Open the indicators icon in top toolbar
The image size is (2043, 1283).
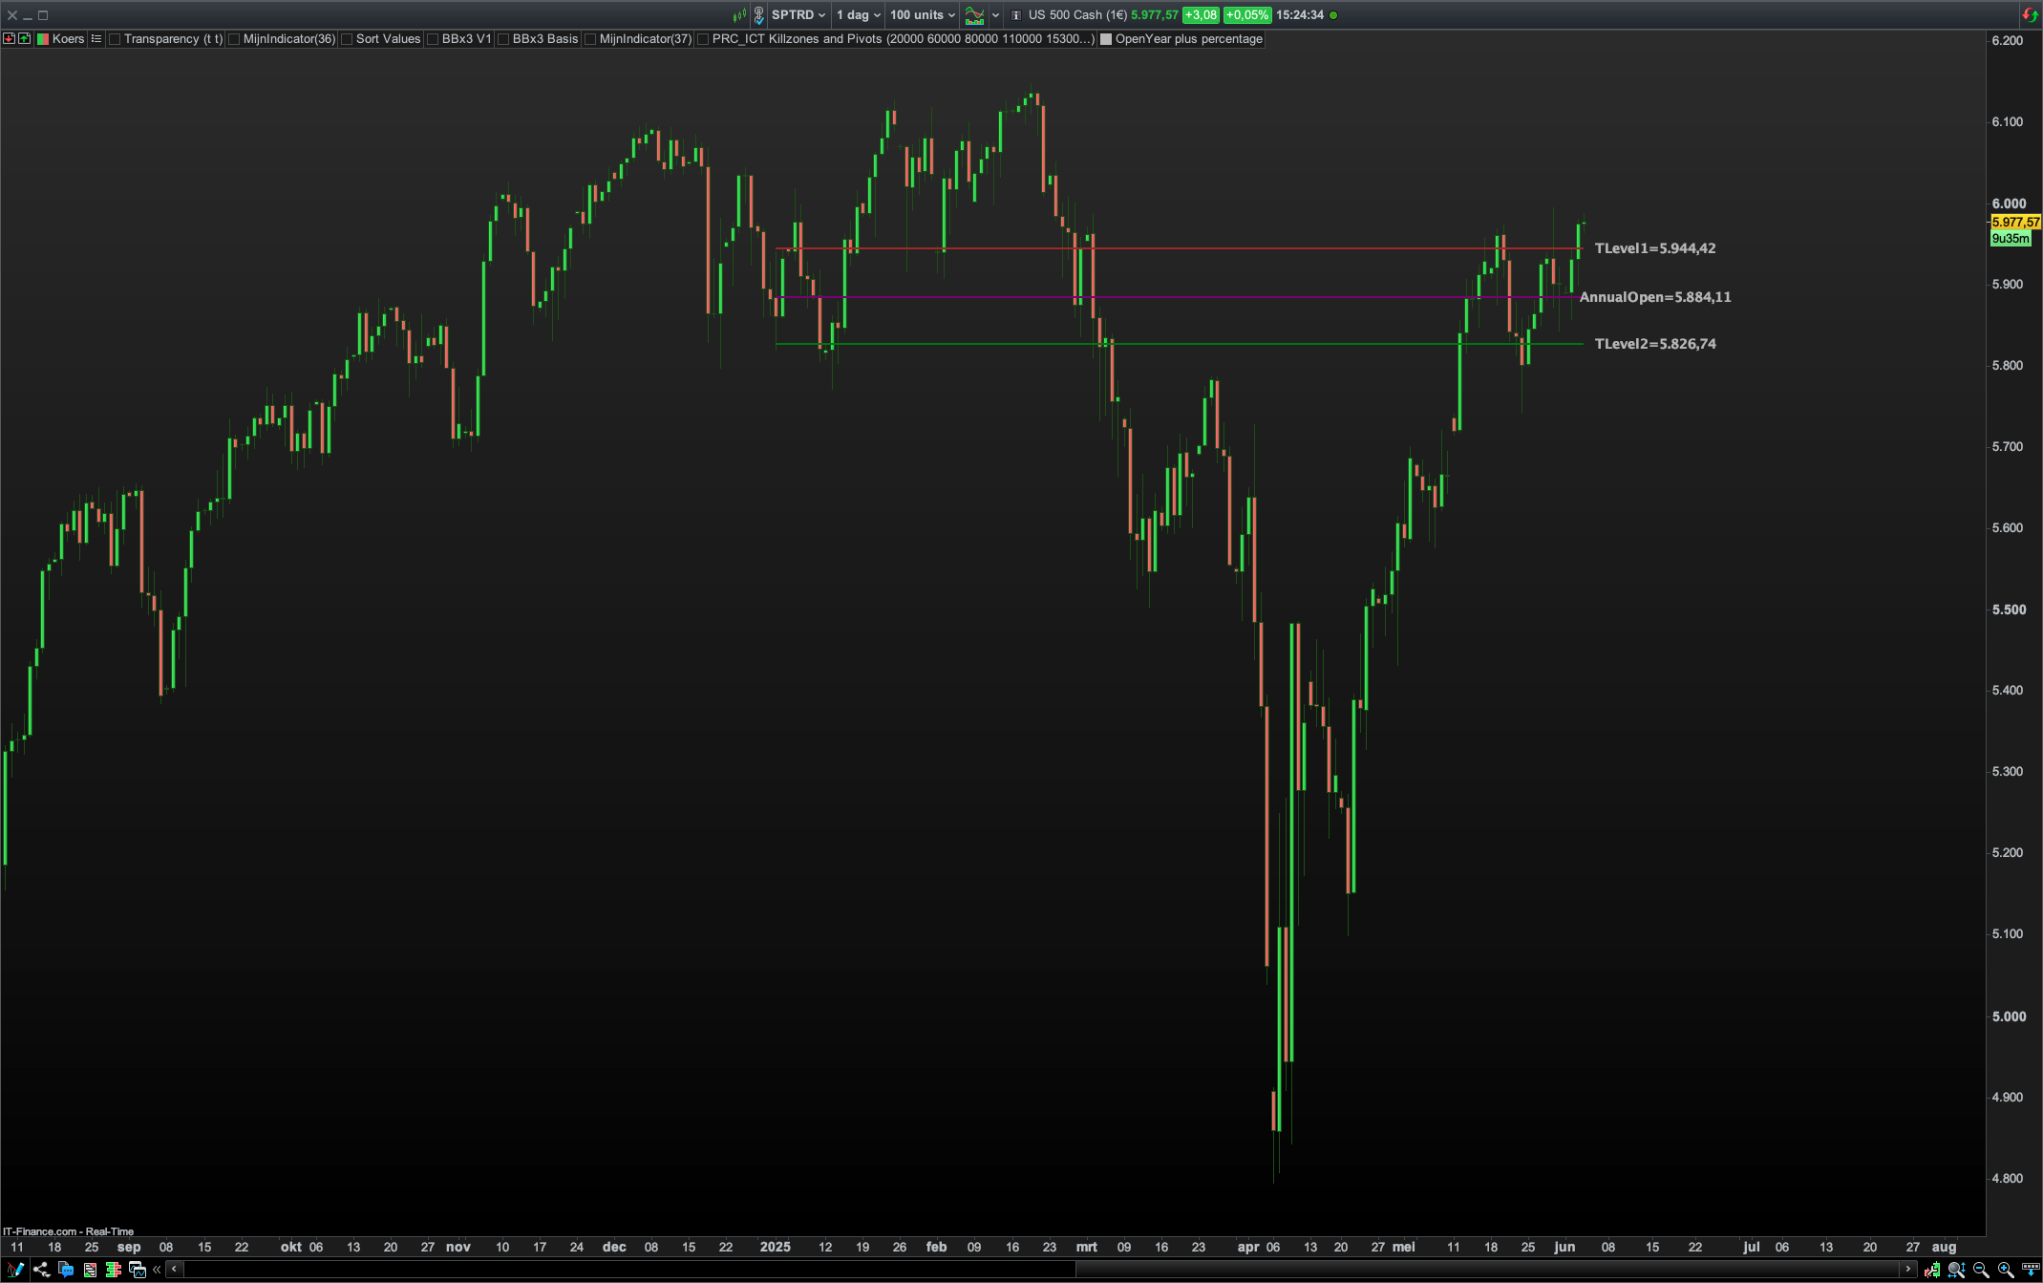click(974, 15)
